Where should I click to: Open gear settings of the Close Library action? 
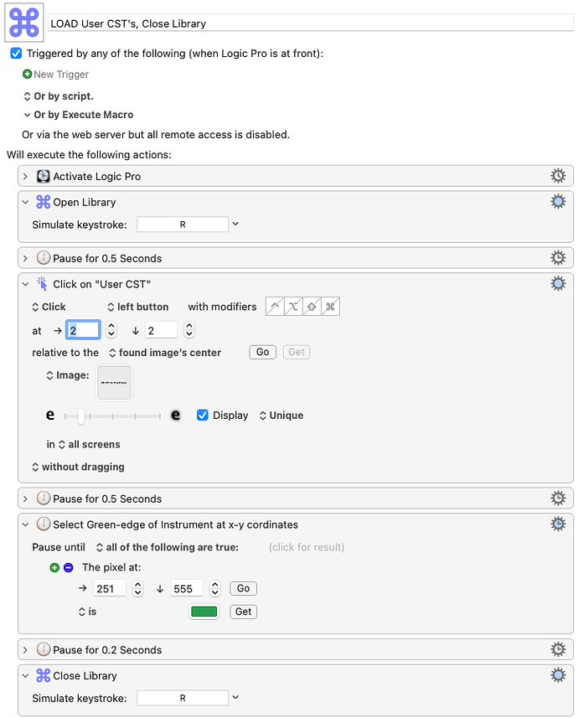pos(558,675)
